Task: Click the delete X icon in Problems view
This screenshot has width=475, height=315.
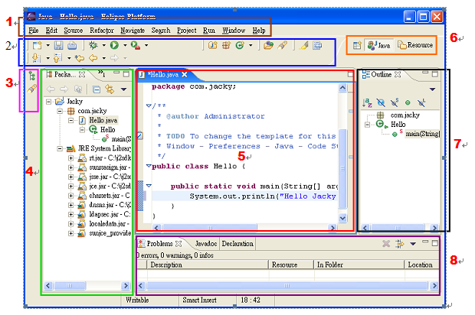Action: click(x=386, y=244)
